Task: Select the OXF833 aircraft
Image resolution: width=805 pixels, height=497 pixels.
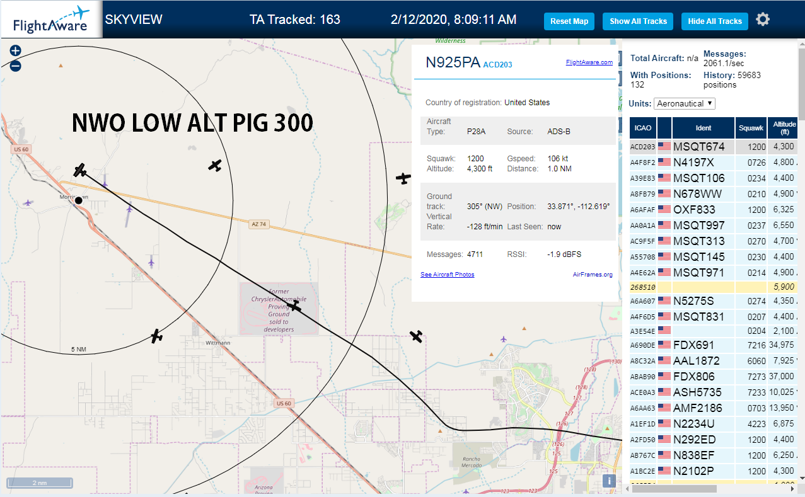Action: (x=714, y=210)
